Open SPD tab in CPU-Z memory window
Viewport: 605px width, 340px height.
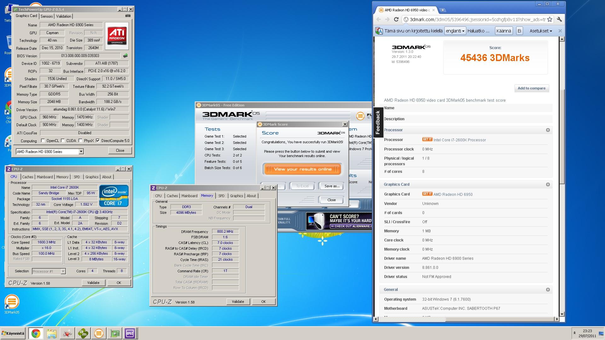(222, 196)
